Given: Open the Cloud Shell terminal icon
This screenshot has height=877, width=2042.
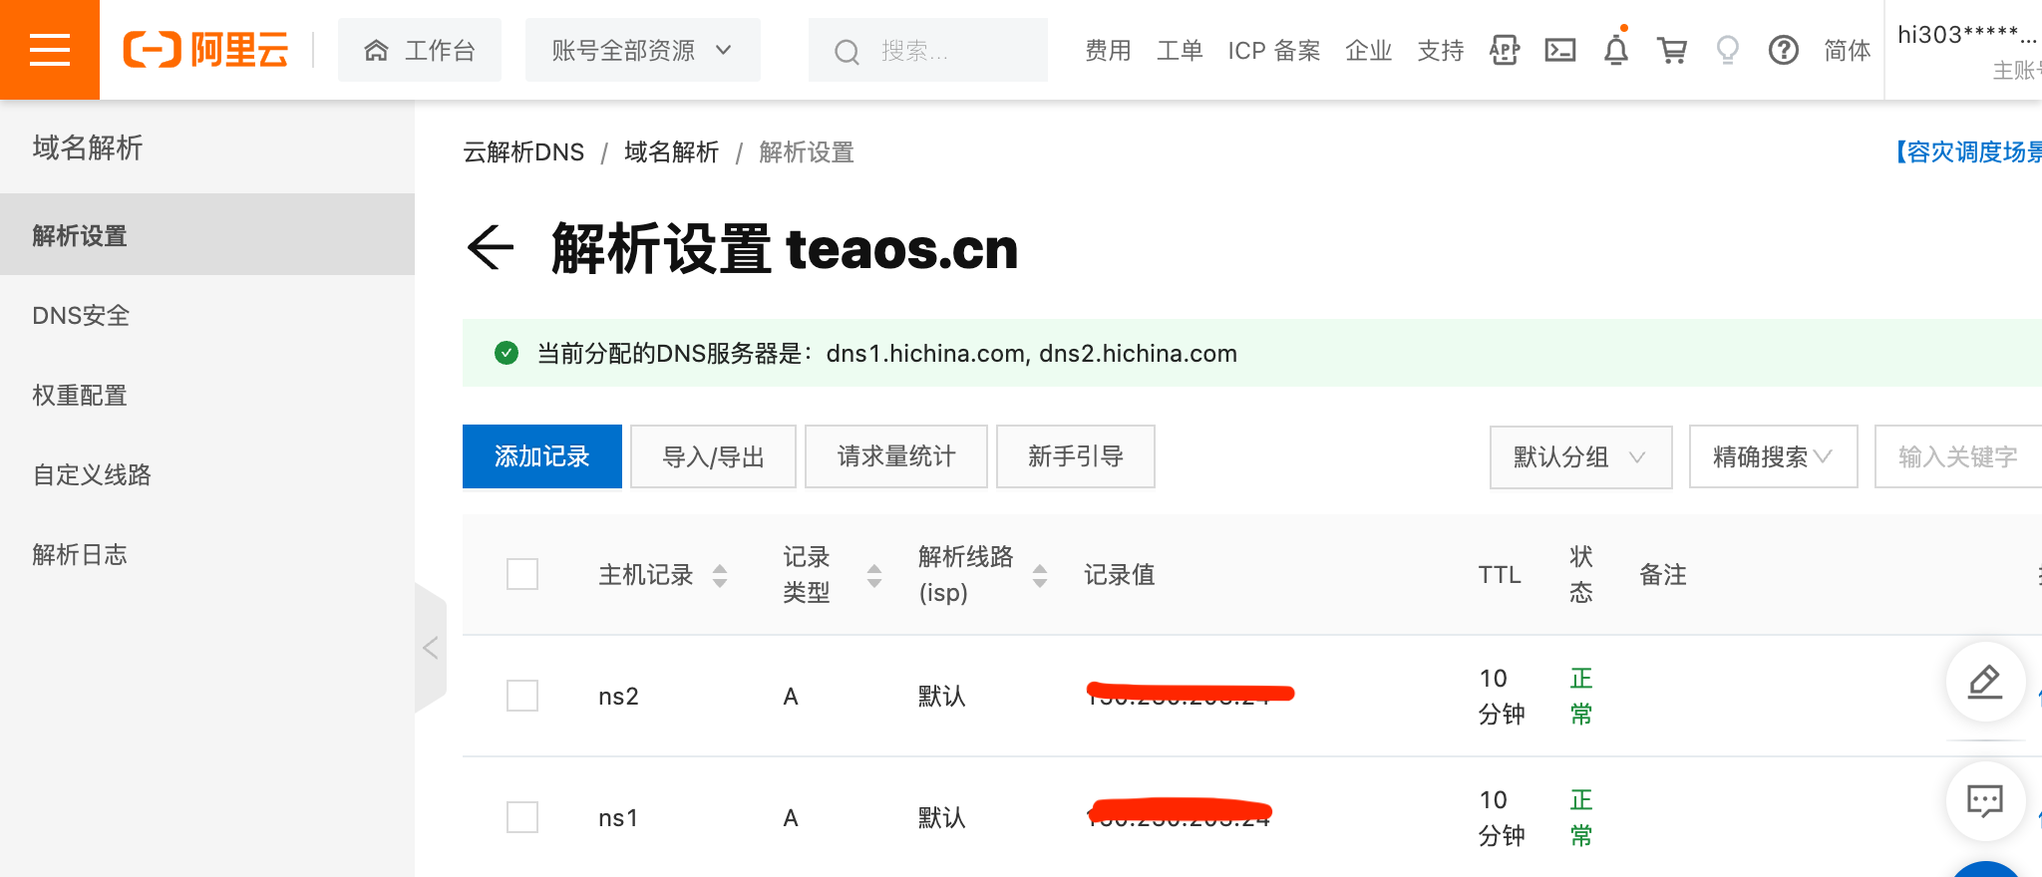Looking at the screenshot, I should tap(1560, 50).
